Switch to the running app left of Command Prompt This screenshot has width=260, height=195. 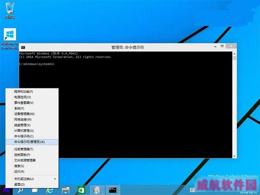pos(97,190)
